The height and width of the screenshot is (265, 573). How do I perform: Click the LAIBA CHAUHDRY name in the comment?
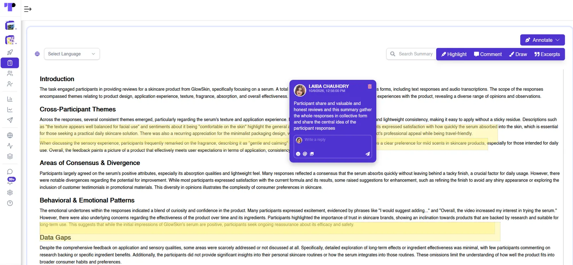[x=329, y=86]
